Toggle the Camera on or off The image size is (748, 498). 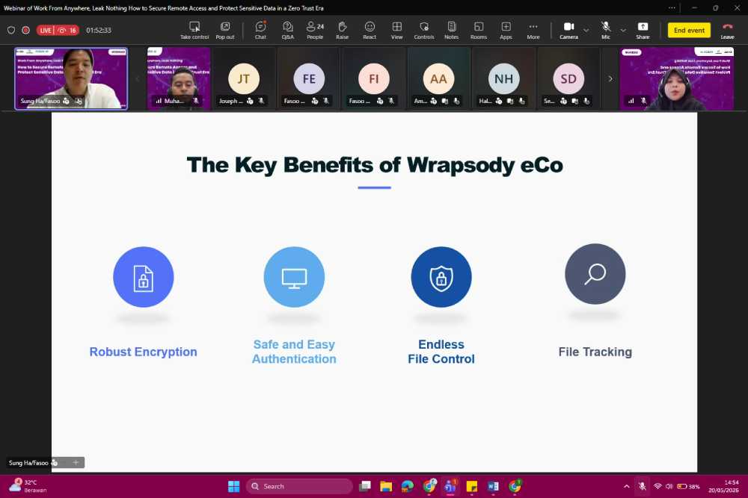click(568, 31)
